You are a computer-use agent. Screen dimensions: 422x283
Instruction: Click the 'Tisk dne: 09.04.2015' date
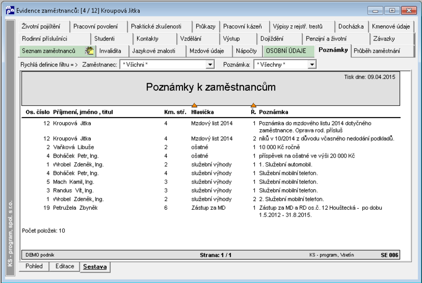[x=370, y=77]
